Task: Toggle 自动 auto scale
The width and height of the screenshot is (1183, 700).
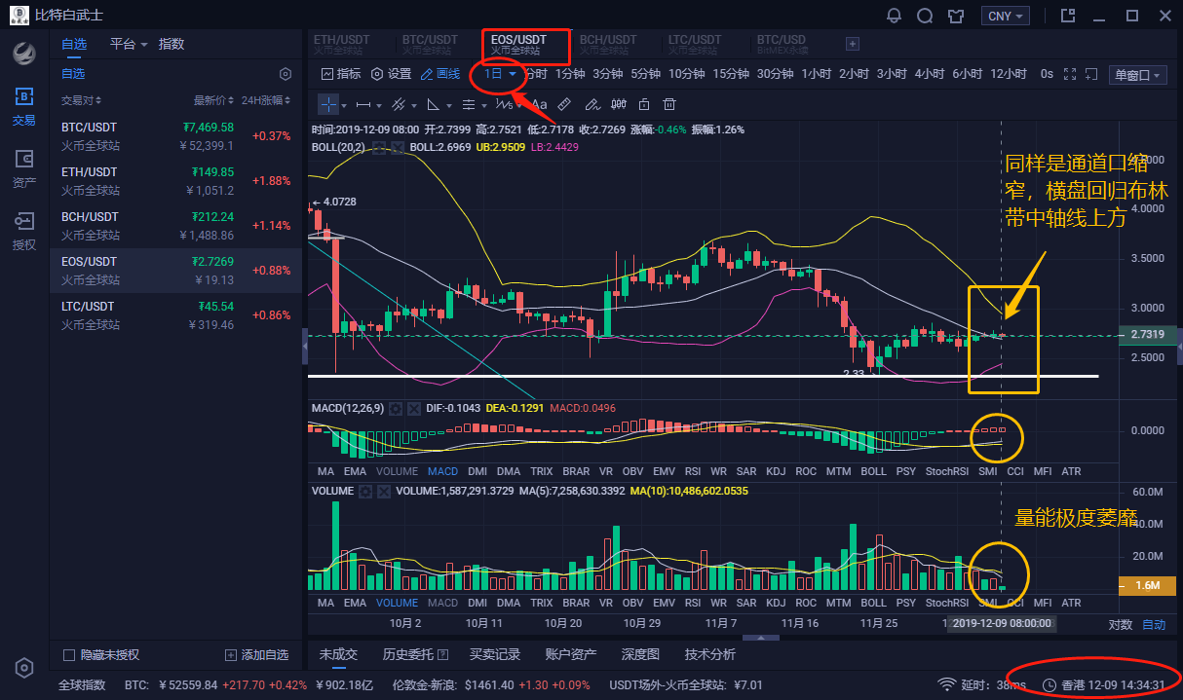Action: coord(1154,624)
